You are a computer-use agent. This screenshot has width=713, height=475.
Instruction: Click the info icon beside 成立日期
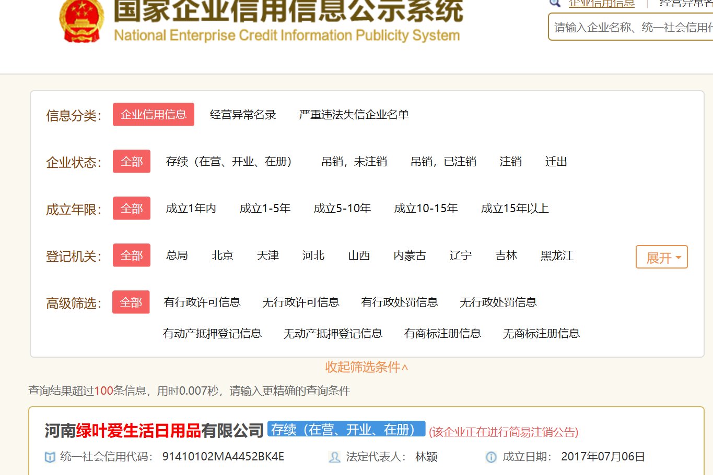[491, 457]
